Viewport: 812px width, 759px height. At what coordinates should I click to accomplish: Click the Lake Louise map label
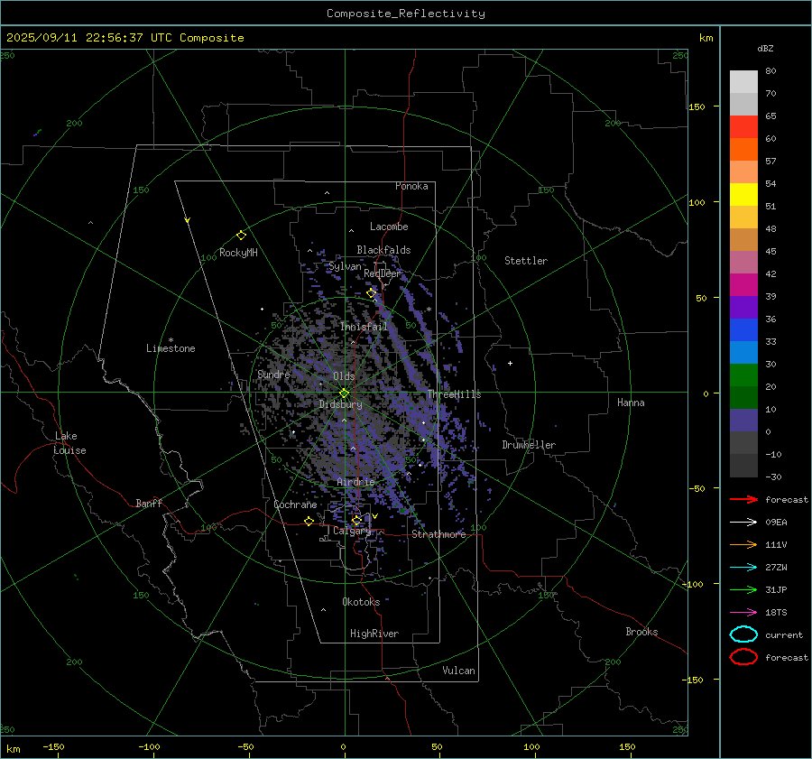pos(69,443)
